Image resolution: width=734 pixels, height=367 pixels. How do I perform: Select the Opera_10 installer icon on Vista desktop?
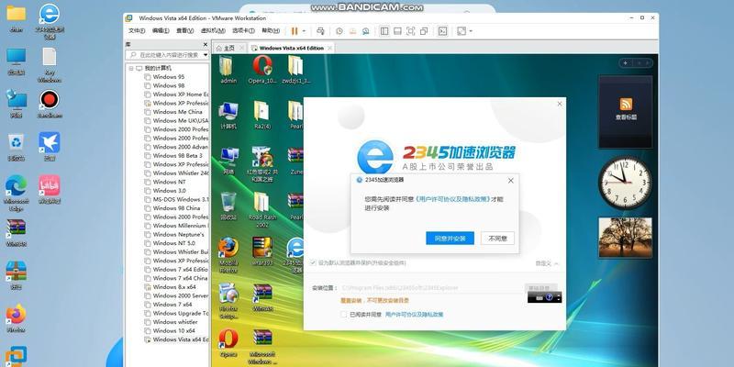262,70
